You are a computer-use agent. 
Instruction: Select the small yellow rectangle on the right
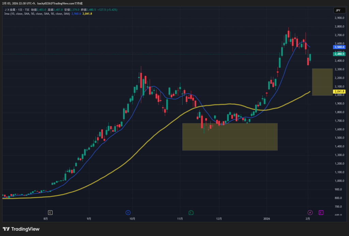tap(322, 82)
